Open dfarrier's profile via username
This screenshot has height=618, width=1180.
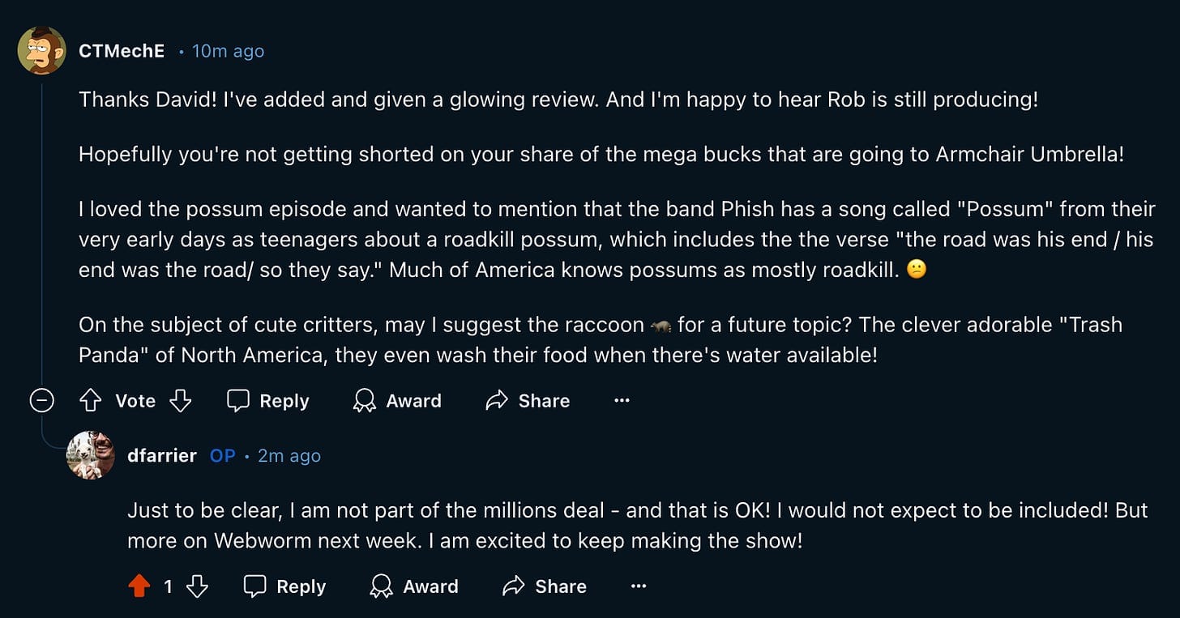click(x=162, y=455)
